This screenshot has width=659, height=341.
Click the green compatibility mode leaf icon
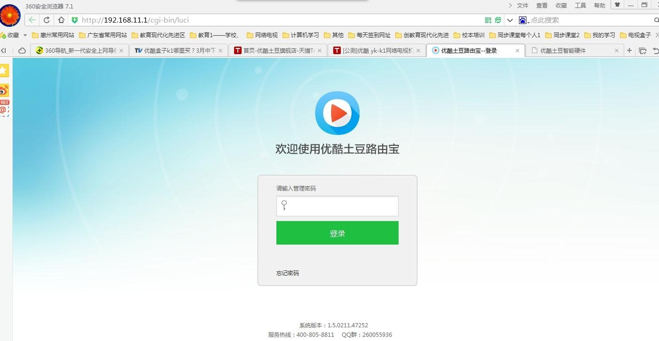498,20
